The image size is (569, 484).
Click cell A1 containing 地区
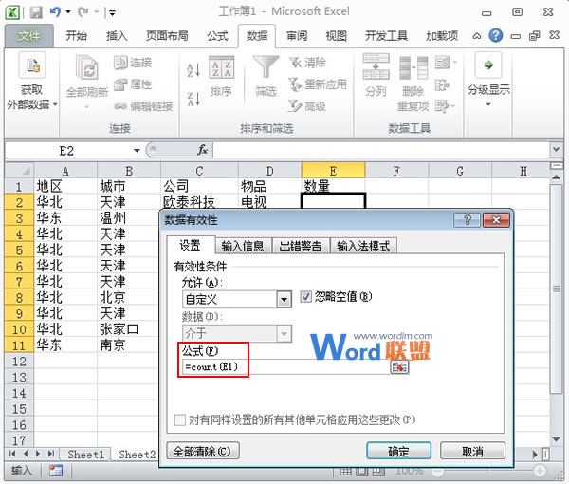(65, 186)
